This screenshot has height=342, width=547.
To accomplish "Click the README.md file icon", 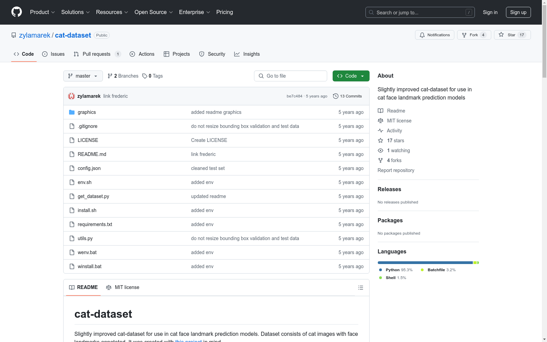I will (x=72, y=154).
